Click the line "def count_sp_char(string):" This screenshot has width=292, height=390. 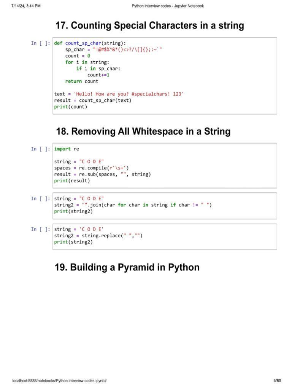tap(90, 43)
